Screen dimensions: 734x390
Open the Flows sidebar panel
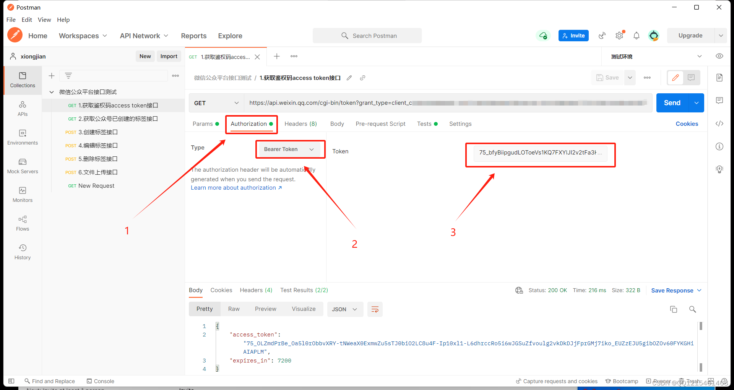(23, 223)
